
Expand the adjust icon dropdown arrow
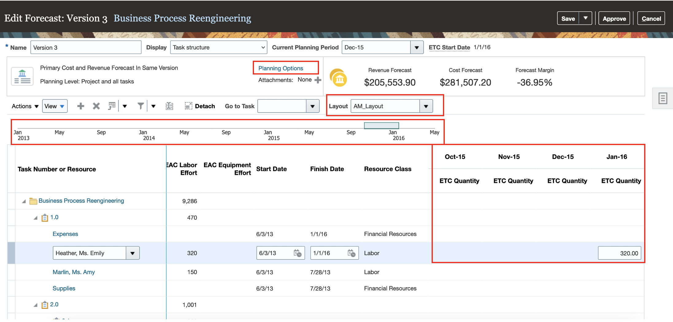click(x=125, y=106)
